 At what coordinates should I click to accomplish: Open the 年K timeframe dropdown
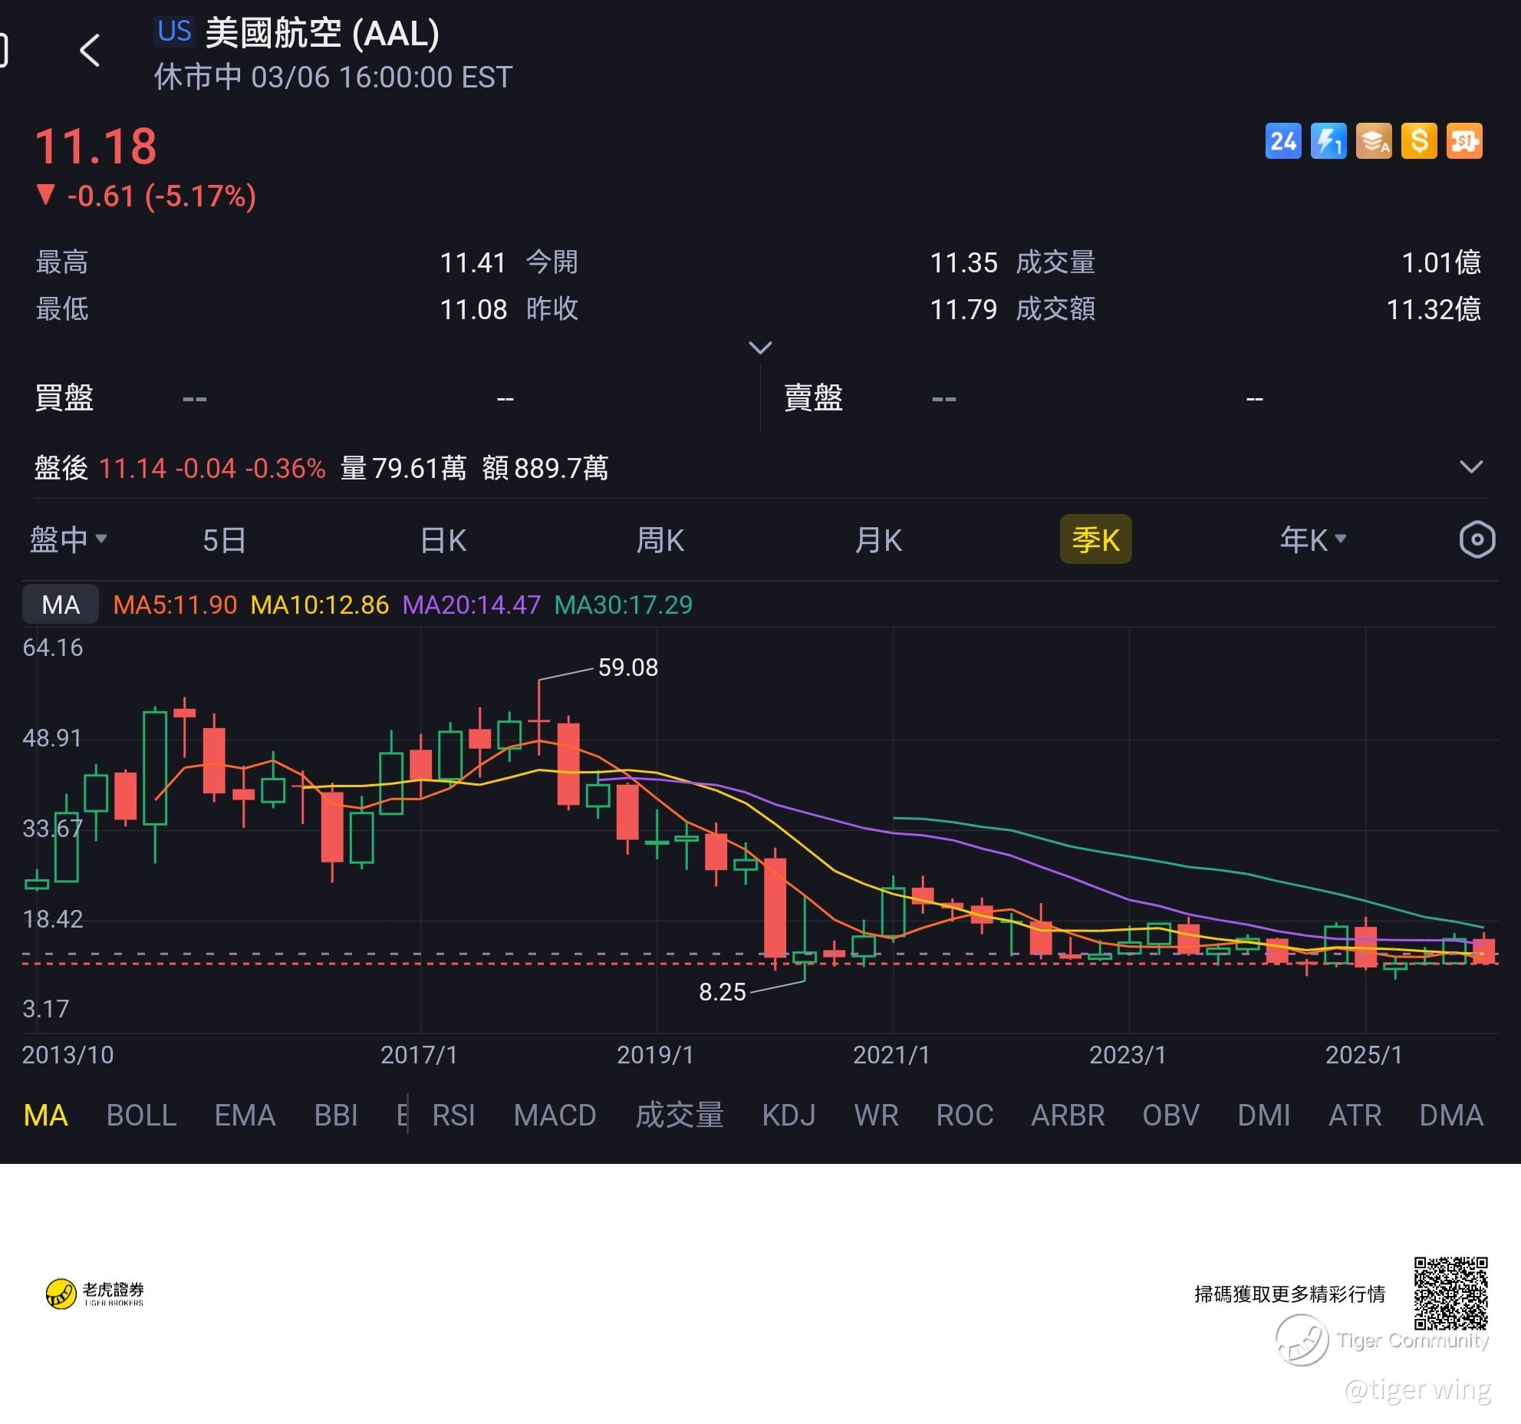[1312, 540]
